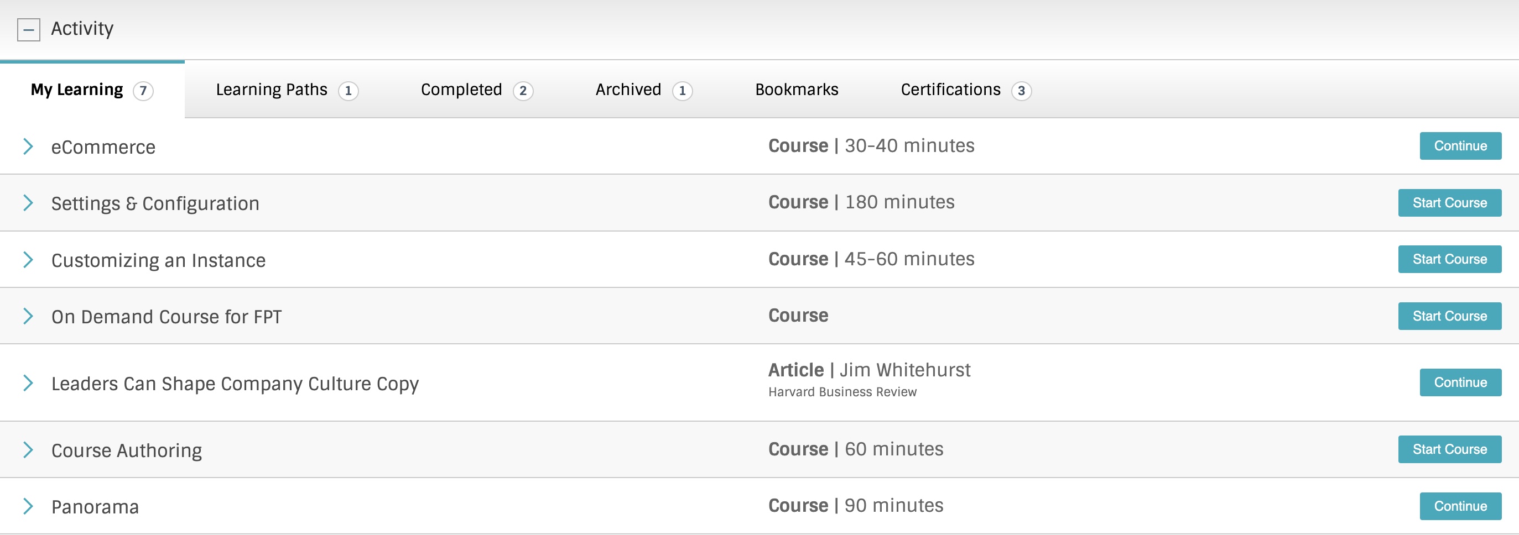Continue the Panorama course
Screen dimensions: 1519x535
[1460, 506]
